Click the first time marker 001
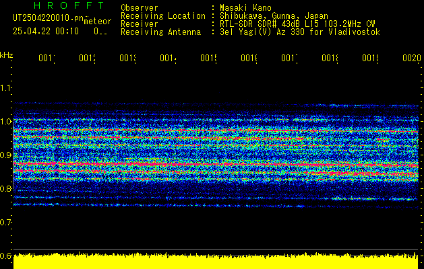Viewport: 424px width, 269px height. [x=47, y=58]
